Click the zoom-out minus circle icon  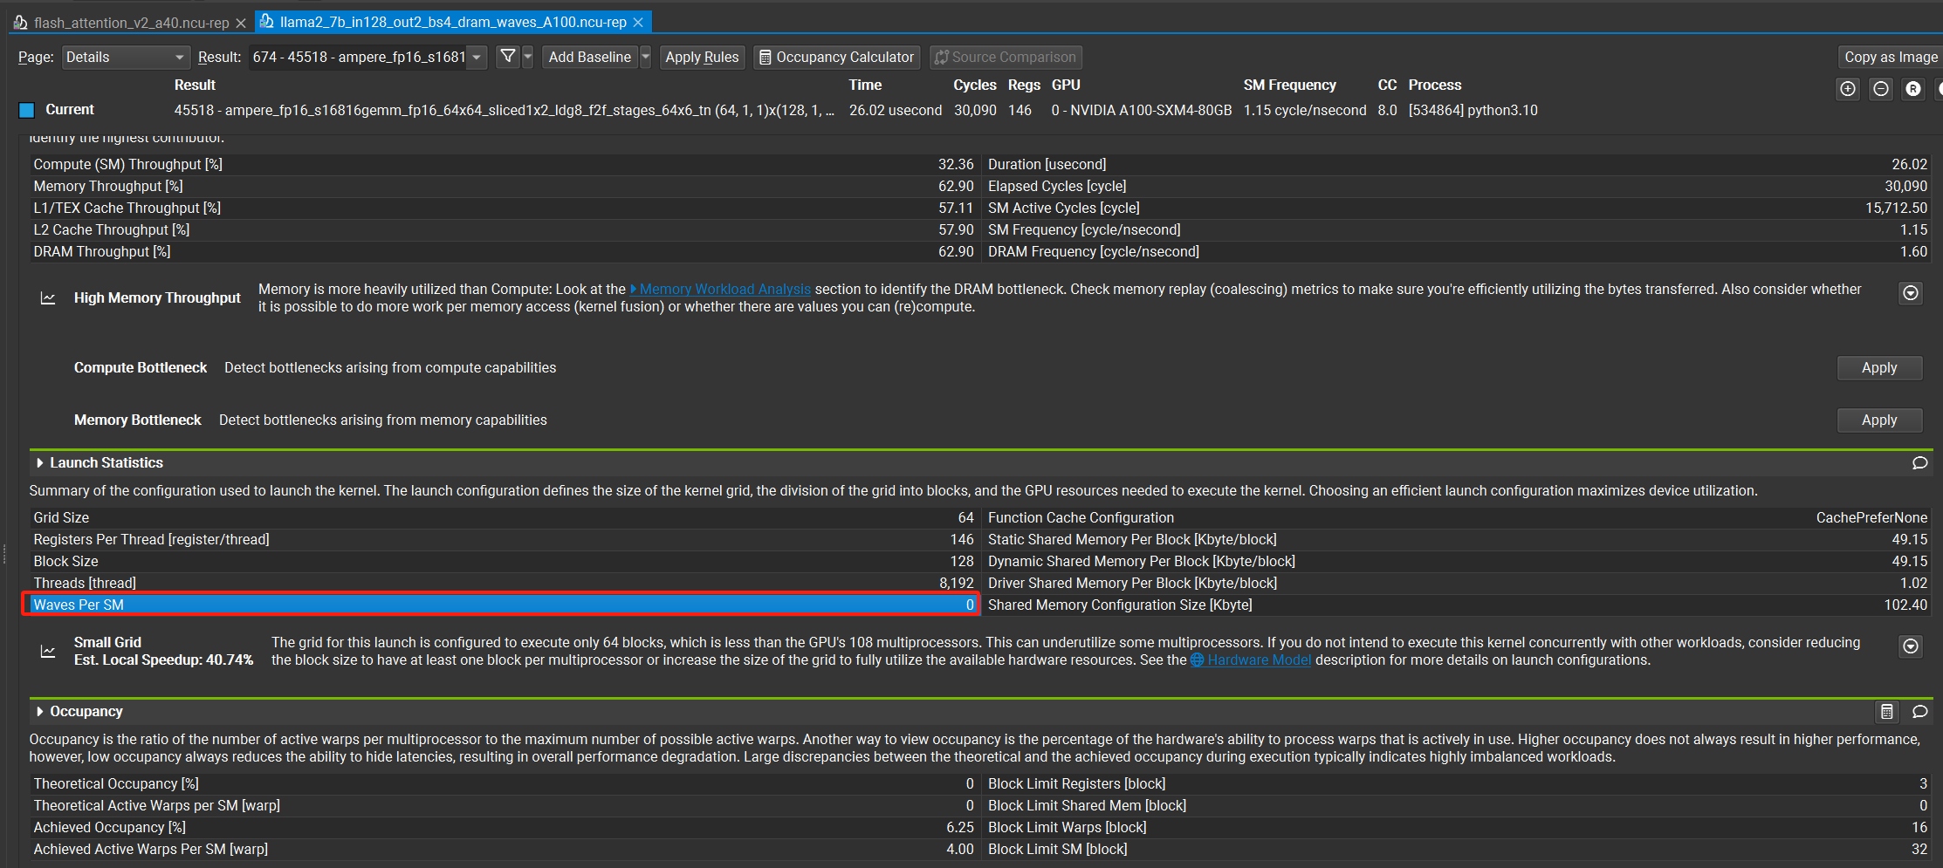click(x=1880, y=89)
